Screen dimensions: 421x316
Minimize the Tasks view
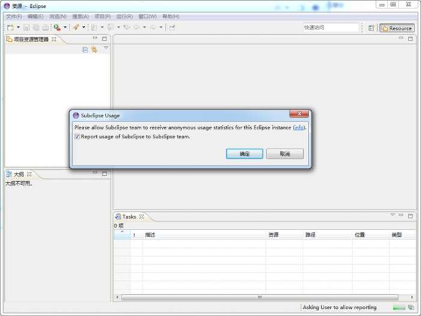point(401,215)
